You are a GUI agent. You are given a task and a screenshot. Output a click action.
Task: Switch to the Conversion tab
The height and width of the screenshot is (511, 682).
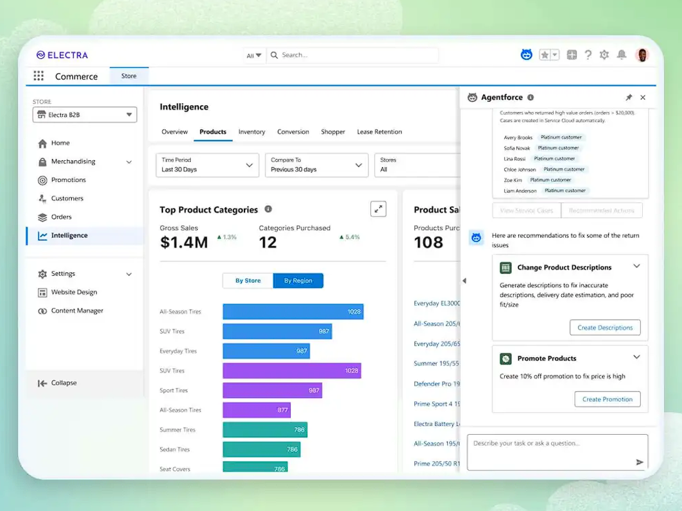click(293, 131)
